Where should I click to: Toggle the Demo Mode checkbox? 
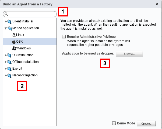pyautogui.click(x=114, y=123)
